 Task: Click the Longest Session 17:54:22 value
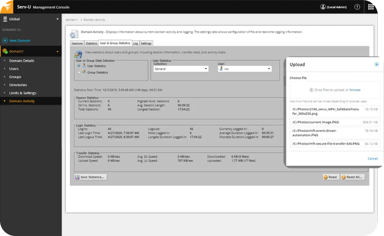click(x=184, y=109)
